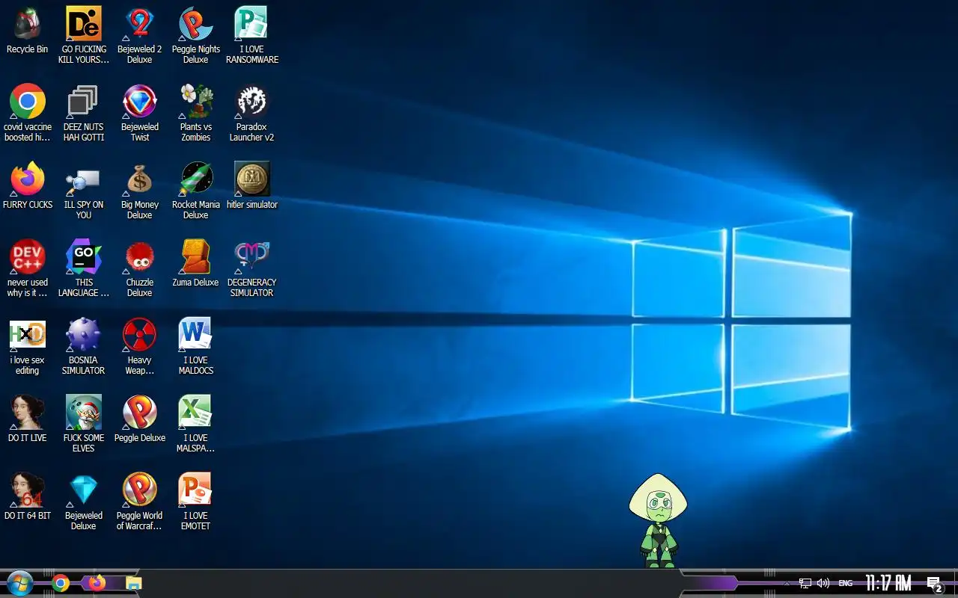This screenshot has width=958, height=598.
Task: Expand the hidden tray icons chevron
Action: pyautogui.click(x=787, y=583)
